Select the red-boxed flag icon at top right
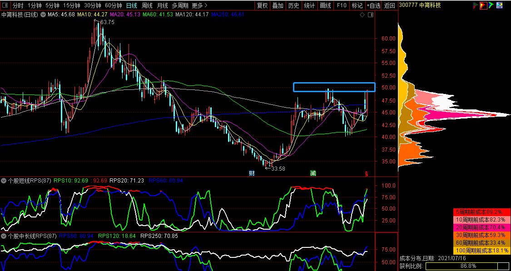This screenshot has width=511, height=271. pos(483,5)
